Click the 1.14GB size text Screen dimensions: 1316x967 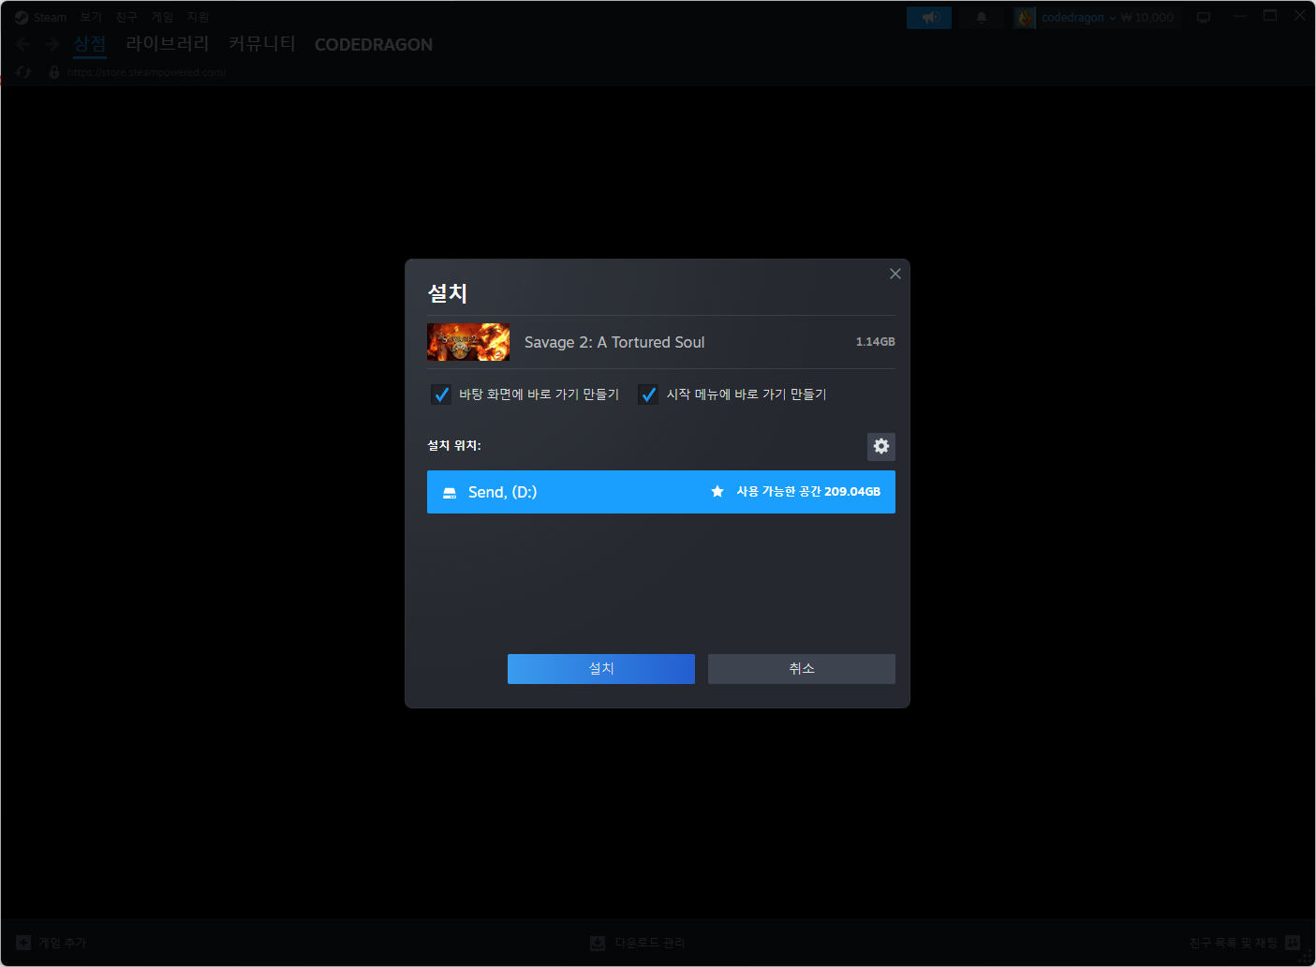click(875, 342)
